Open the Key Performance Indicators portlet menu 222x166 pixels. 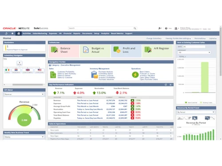[171, 85]
